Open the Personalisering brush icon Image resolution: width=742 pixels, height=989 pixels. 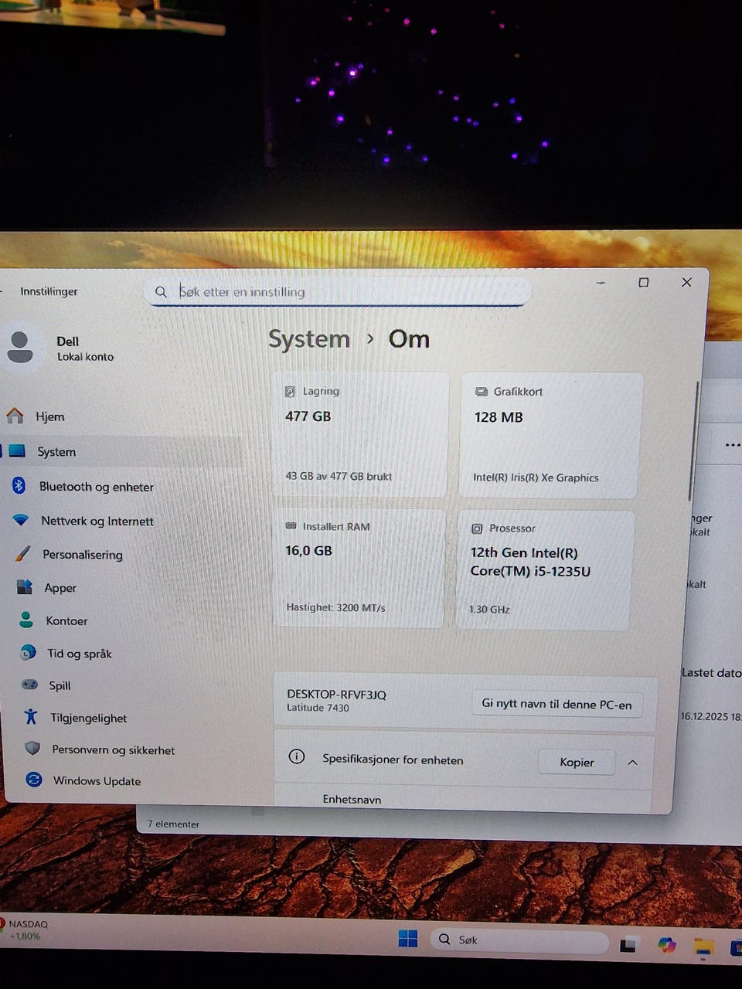(x=23, y=553)
